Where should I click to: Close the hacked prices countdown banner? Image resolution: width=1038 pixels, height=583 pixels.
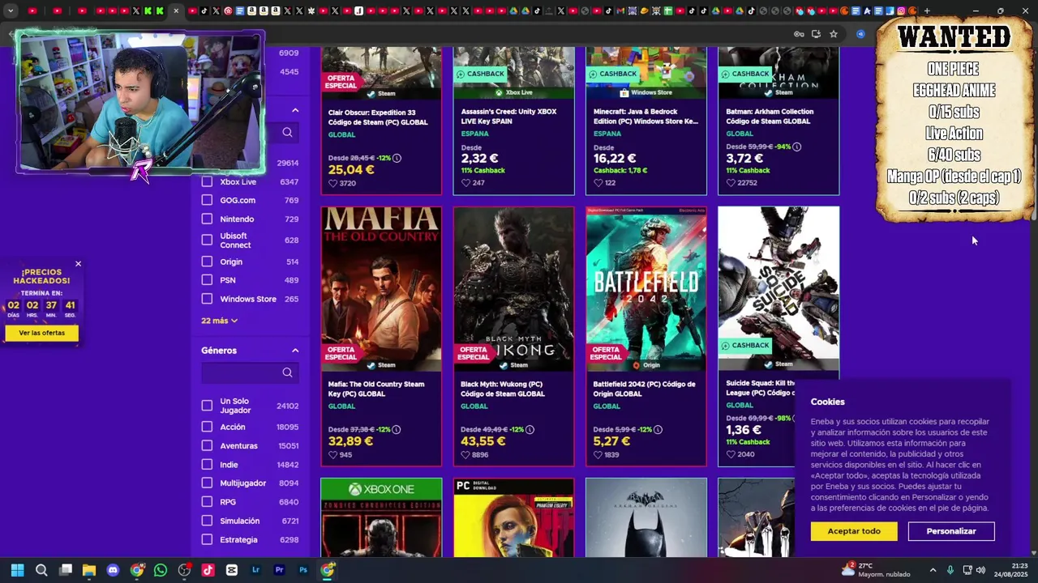[x=78, y=264]
